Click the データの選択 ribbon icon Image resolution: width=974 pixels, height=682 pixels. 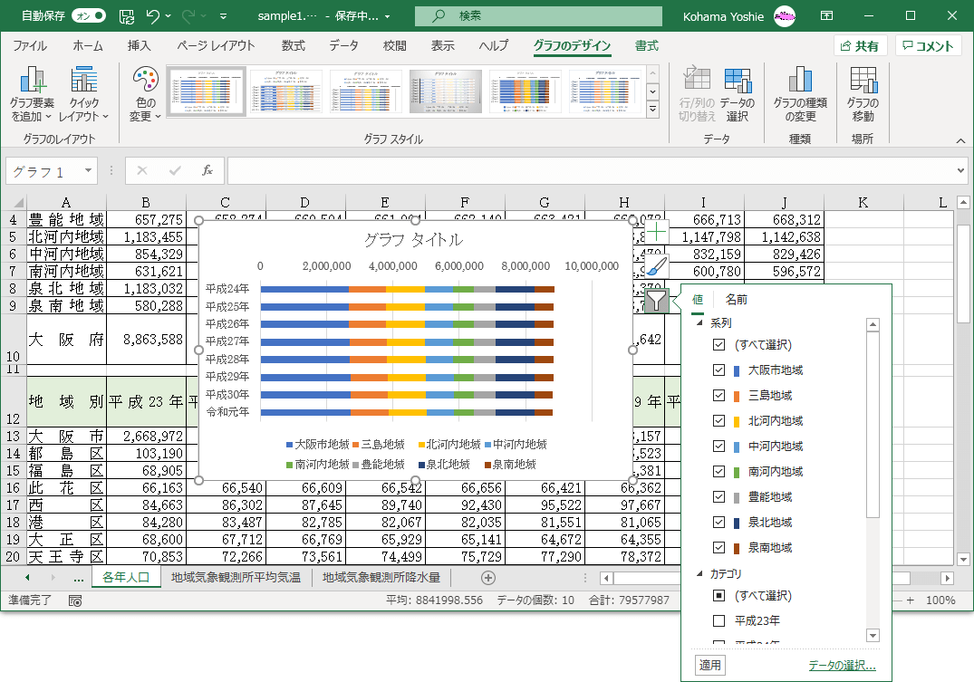tap(738, 82)
